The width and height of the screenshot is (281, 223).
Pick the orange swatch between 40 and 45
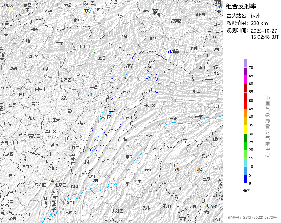coord(246,113)
